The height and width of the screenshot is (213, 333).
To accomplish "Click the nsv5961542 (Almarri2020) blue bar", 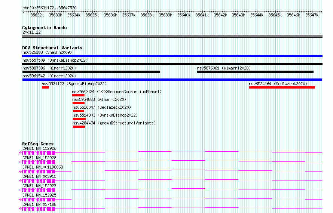I will click(172, 80).
